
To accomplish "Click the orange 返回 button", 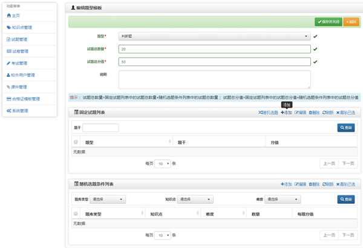I will point(351,22).
